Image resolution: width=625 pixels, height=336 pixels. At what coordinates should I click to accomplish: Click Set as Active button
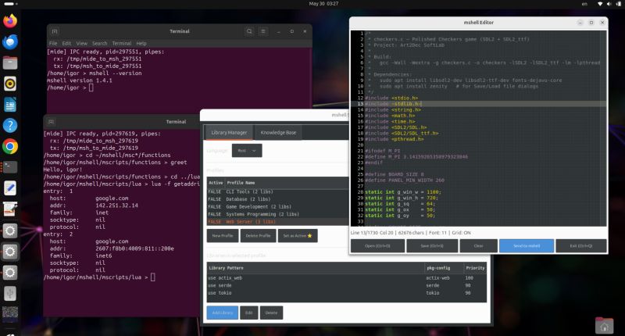(x=298, y=235)
